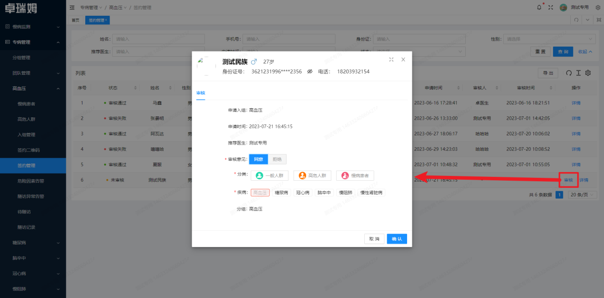Open 专病管理 breadcrumb dropdown
Viewport: 604px width, 298px height.
click(91, 8)
